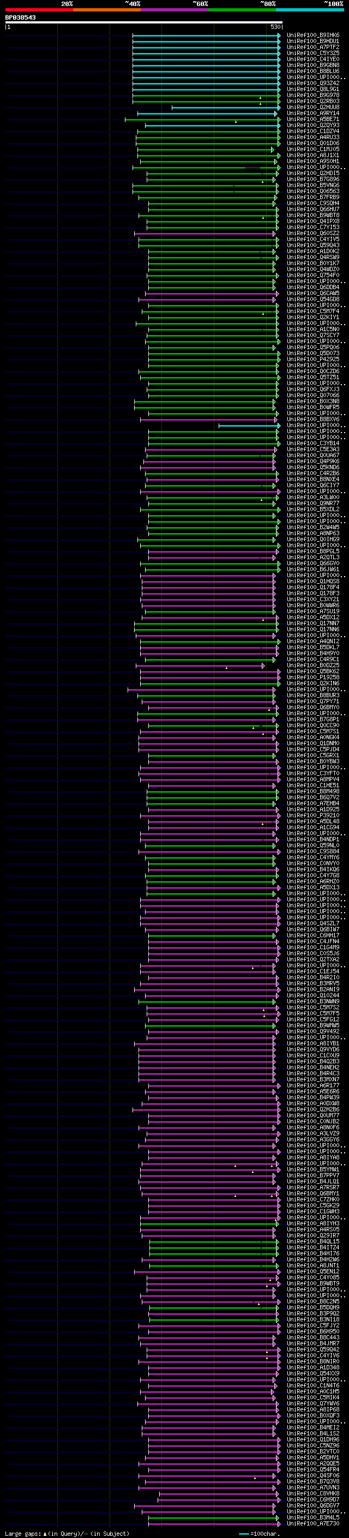Click the green ~80% legend segment
Viewport: 349px width, 1538px height.
click(x=242, y=10)
